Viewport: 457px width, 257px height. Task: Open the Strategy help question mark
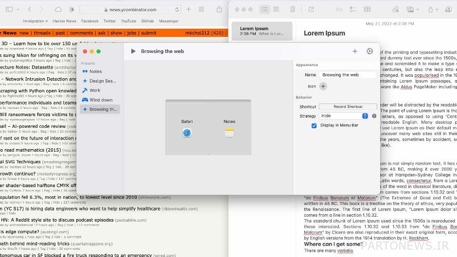(x=374, y=116)
